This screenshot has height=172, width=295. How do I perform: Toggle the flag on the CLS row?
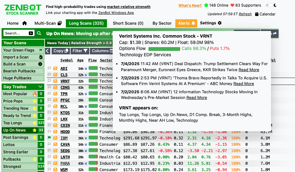[x=49, y=75]
